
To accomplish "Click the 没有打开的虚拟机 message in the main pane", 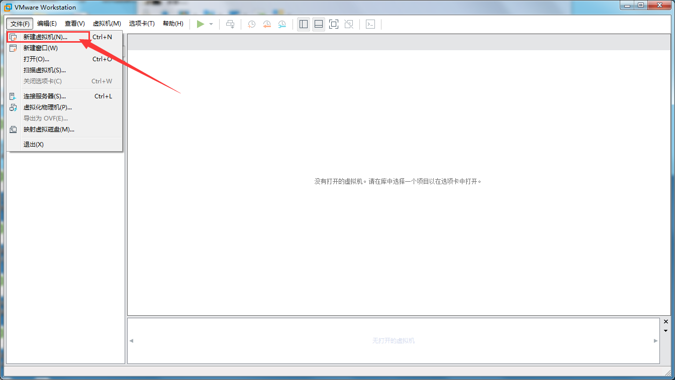I will pos(398,181).
